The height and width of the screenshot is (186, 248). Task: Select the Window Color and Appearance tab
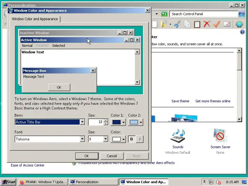tap(35, 19)
